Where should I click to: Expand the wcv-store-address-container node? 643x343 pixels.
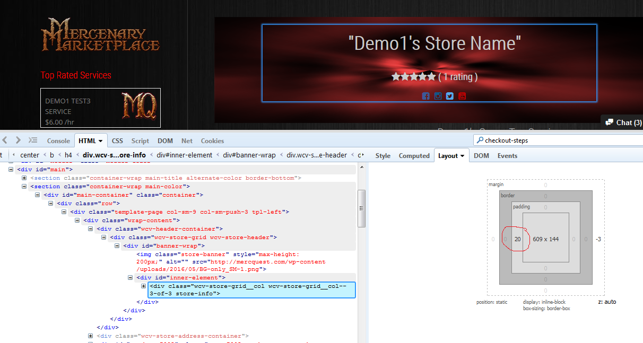coord(91,336)
